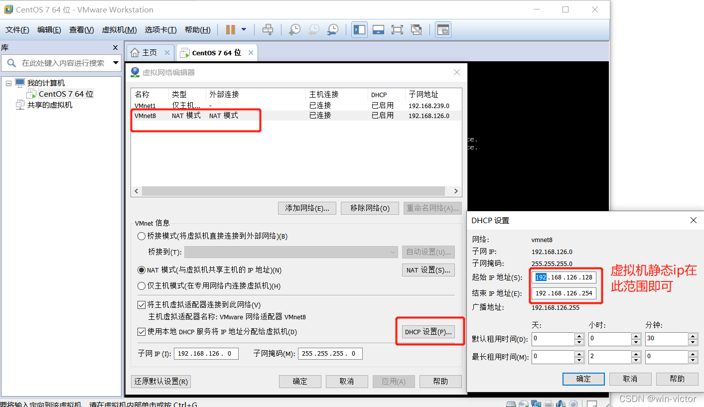Take a snapshot with the clock-plus icon

pos(294,30)
